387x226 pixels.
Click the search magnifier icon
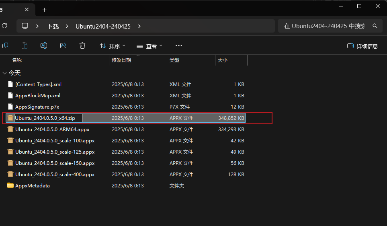pos(375,26)
